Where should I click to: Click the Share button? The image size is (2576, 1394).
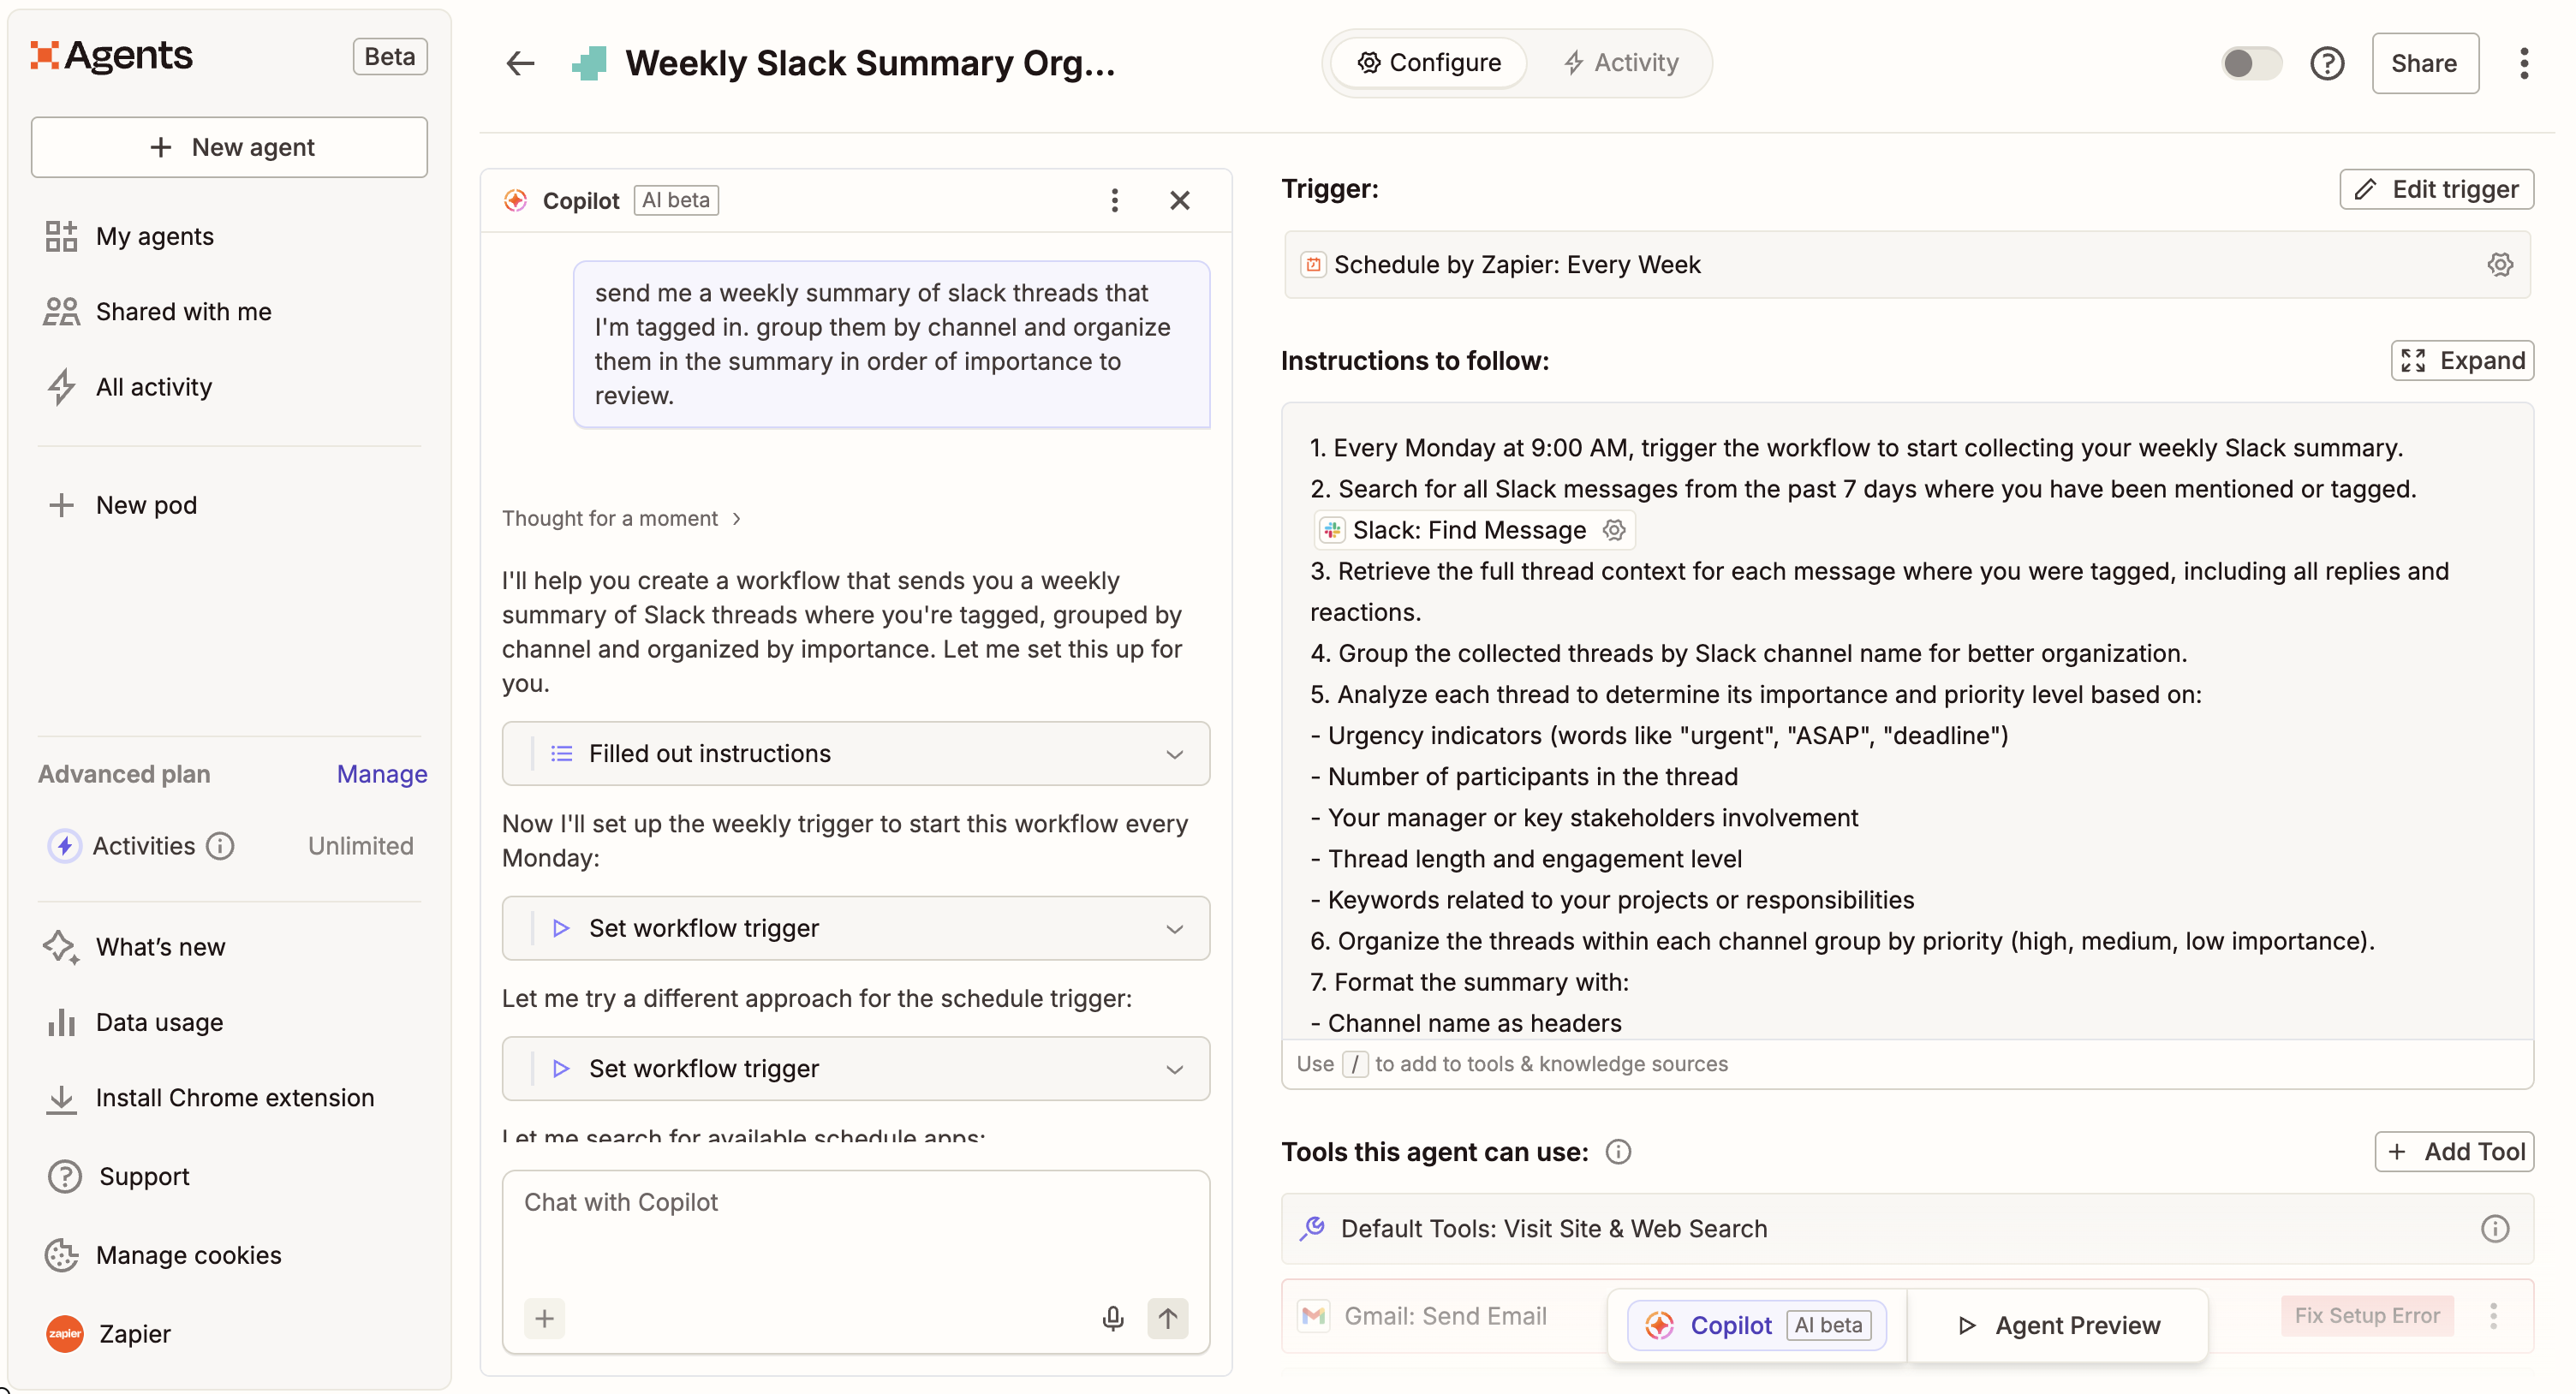coord(2425,63)
